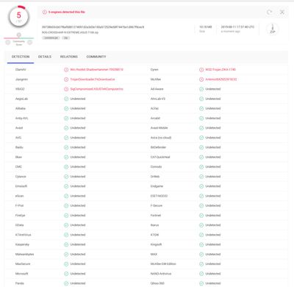Click the 5 detection score circle
Viewport: 294px width, 287px height.
[x=18, y=17]
